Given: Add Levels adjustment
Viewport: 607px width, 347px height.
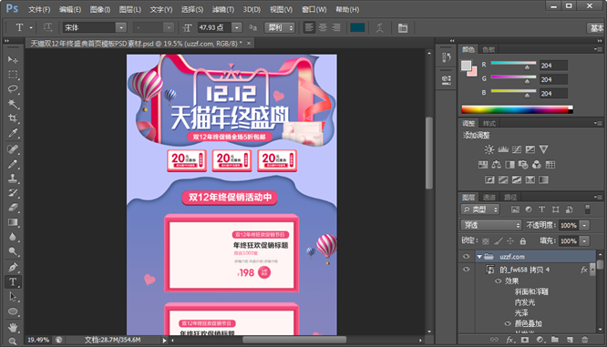Looking at the screenshot, I should (503, 149).
